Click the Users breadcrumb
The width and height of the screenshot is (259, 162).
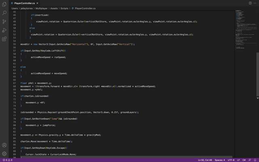coord(15,8)
